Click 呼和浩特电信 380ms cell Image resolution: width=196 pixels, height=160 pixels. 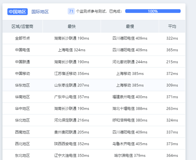(130, 120)
